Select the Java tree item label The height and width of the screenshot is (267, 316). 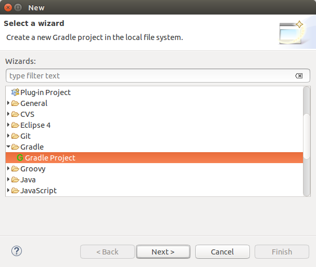28,180
